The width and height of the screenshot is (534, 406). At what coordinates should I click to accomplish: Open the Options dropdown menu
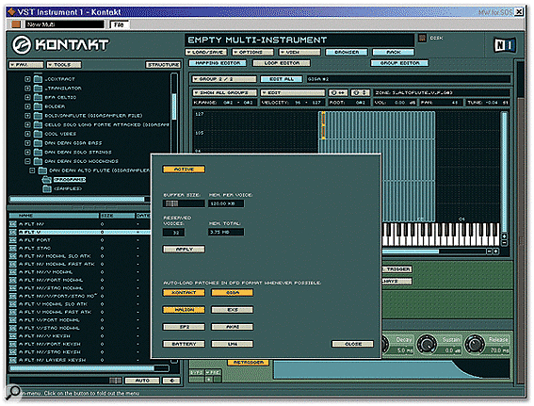click(252, 52)
